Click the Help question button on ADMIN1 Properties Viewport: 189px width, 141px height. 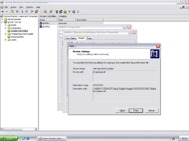point(125,27)
